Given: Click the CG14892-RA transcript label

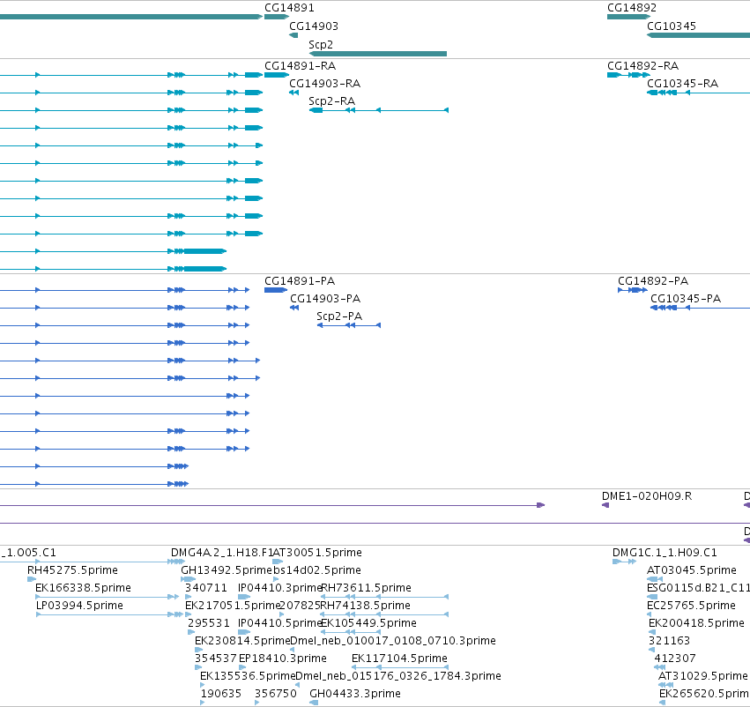Looking at the screenshot, I should (x=642, y=65).
